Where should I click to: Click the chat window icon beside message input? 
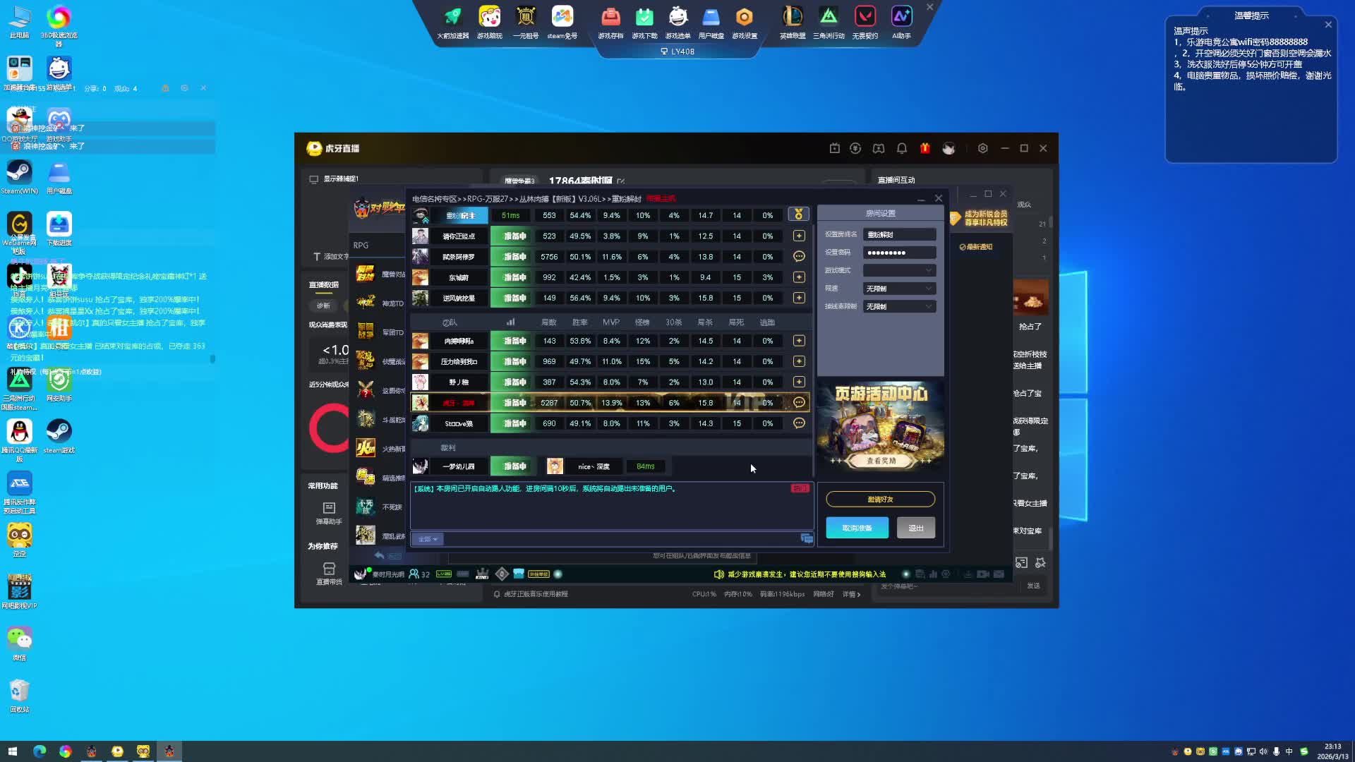click(807, 539)
